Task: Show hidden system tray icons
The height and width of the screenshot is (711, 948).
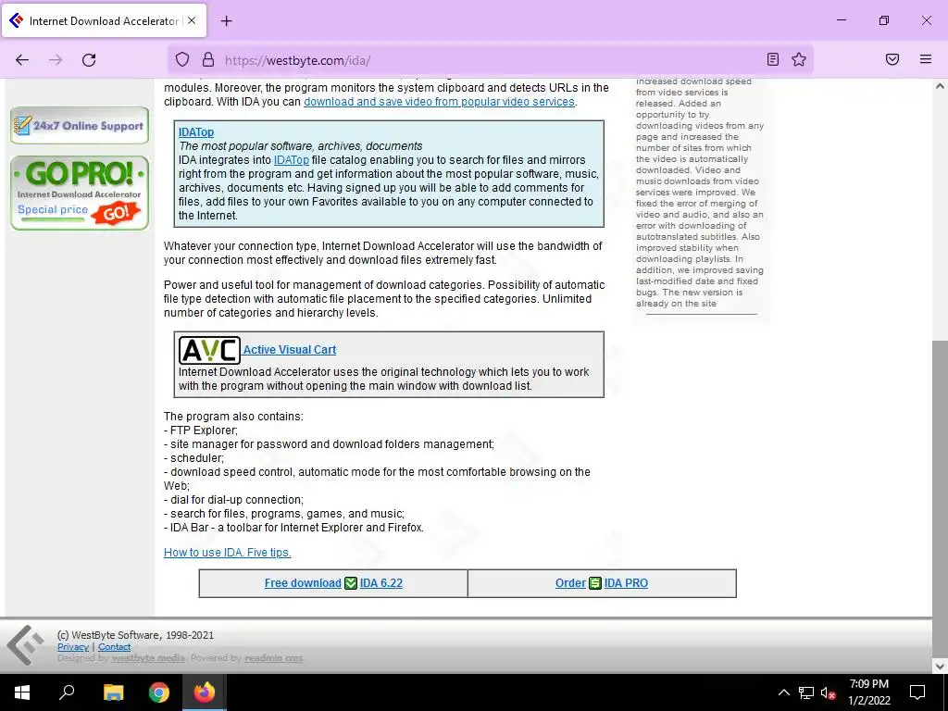Action: point(783,692)
